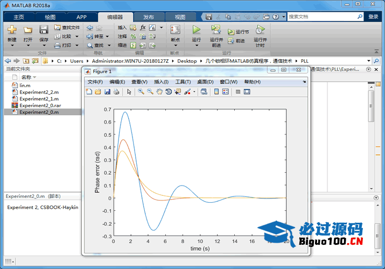Click the address bar search magnifier icon
385x269 pixels.
point(376,61)
